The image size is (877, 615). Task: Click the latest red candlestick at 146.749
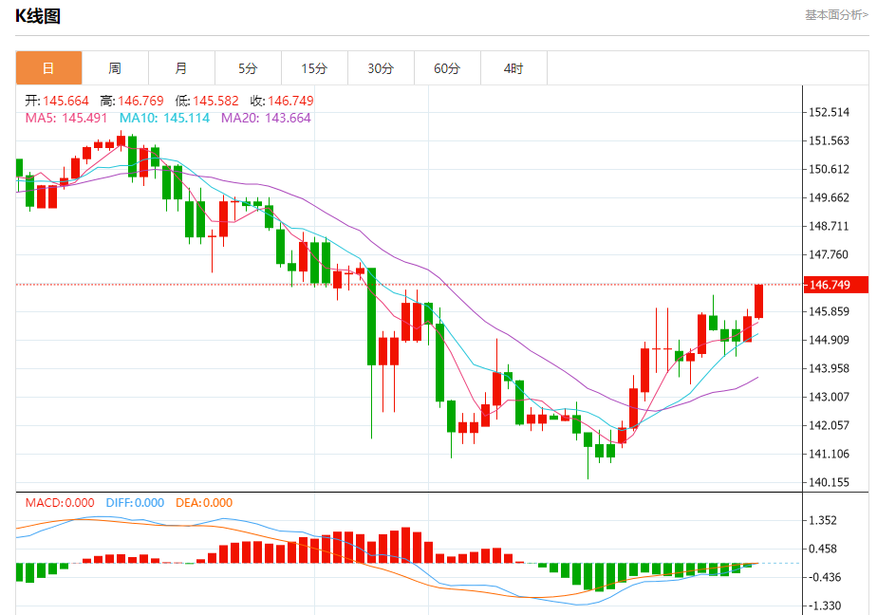(x=759, y=302)
